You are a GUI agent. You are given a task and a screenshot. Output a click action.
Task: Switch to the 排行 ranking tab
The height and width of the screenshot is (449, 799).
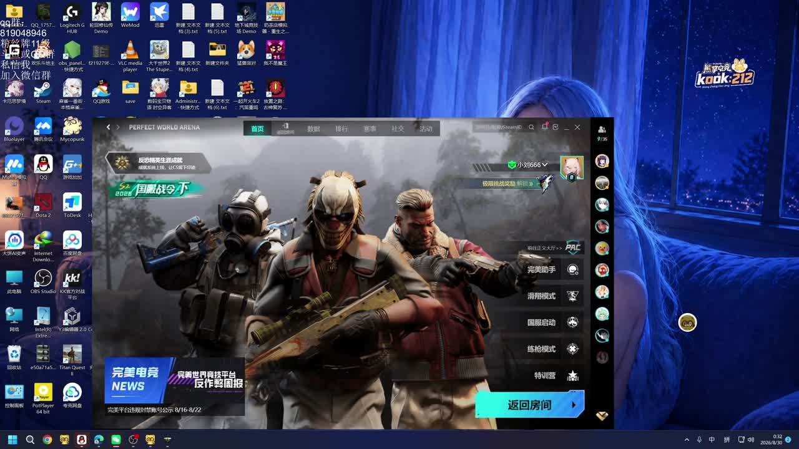[x=341, y=128]
